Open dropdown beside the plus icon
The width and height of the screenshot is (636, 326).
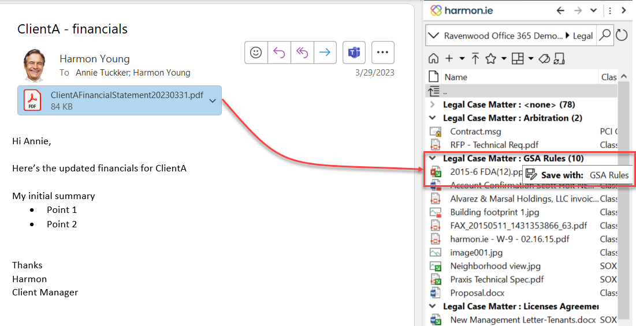(462, 59)
